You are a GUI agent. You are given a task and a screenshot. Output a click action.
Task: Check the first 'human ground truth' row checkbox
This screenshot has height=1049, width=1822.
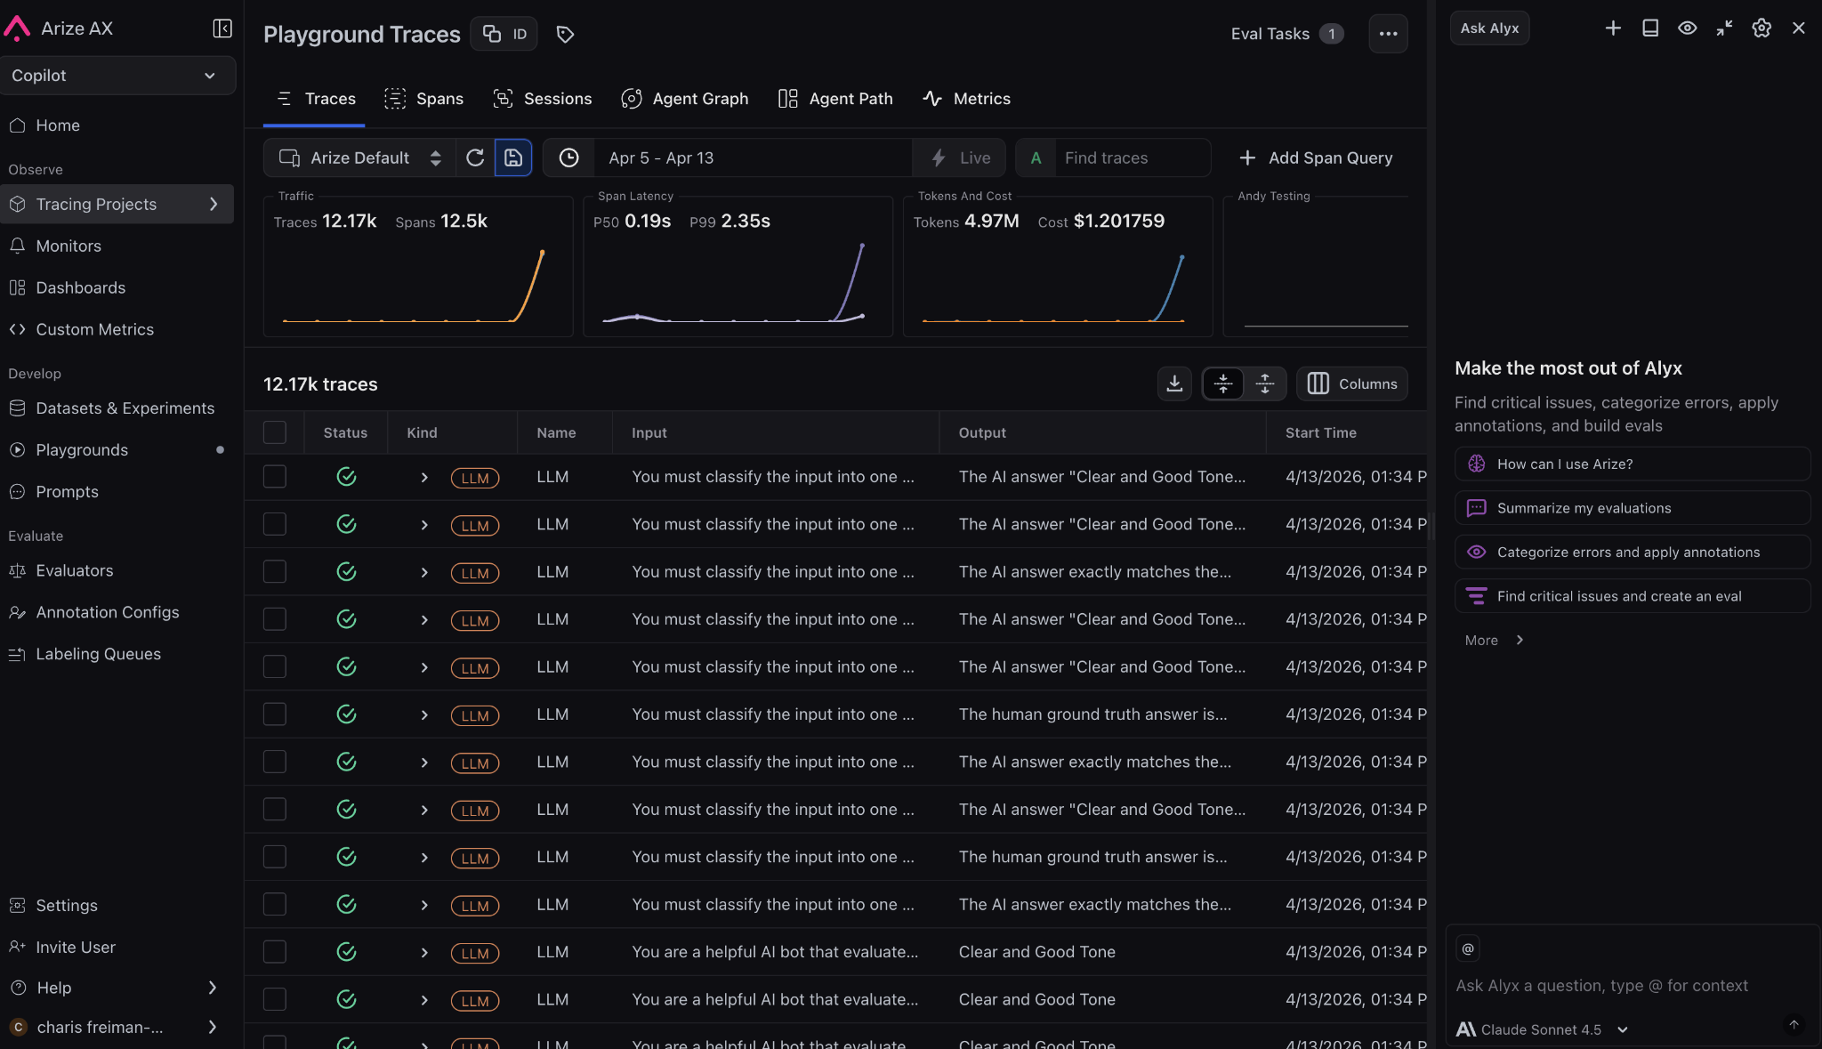[275, 714]
